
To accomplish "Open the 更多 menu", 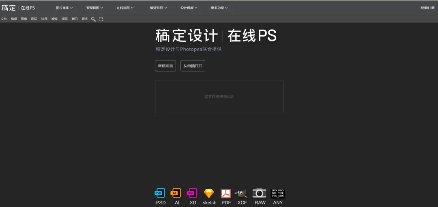I will pos(85,19).
